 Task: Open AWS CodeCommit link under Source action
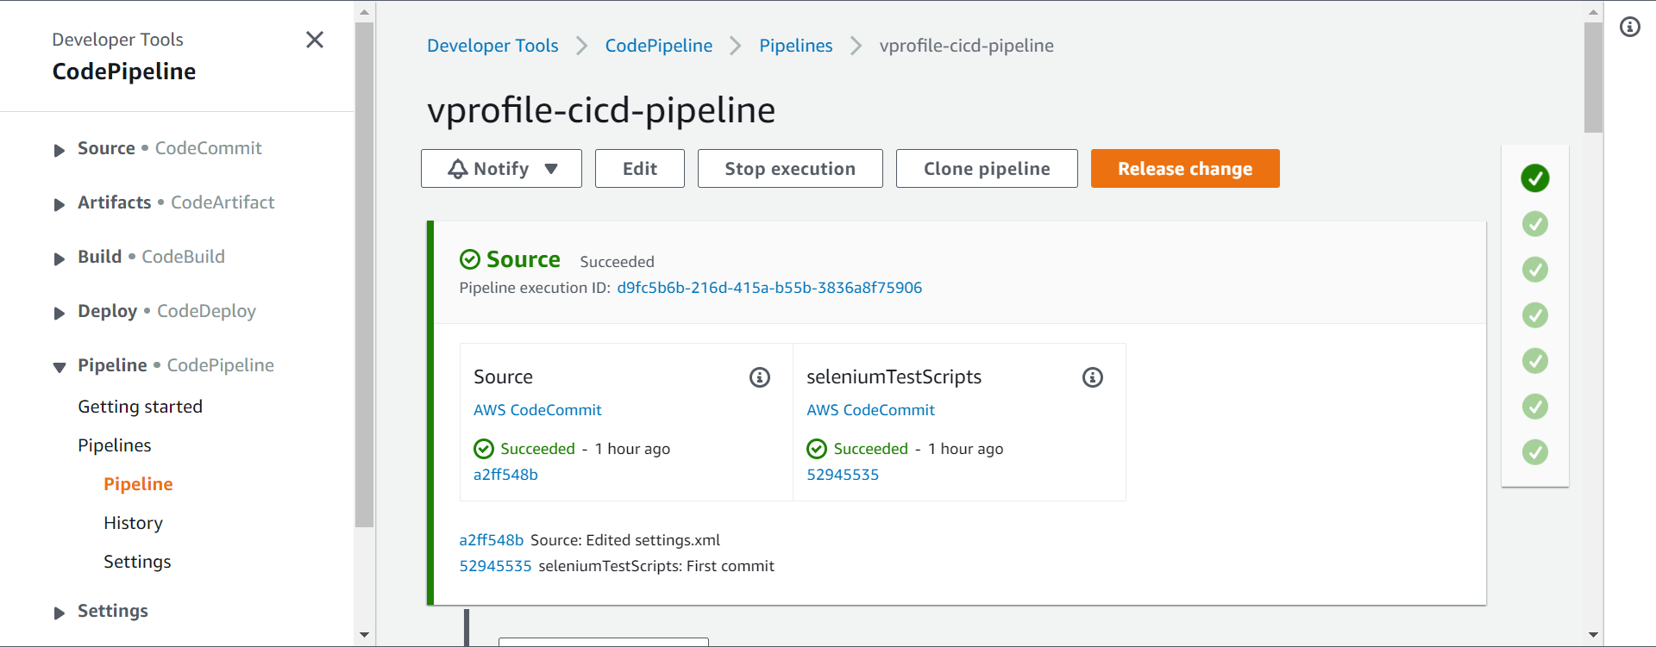537,410
